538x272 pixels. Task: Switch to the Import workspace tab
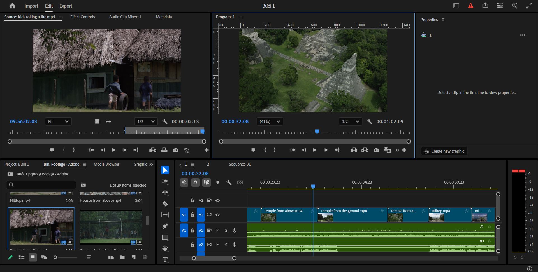click(31, 6)
